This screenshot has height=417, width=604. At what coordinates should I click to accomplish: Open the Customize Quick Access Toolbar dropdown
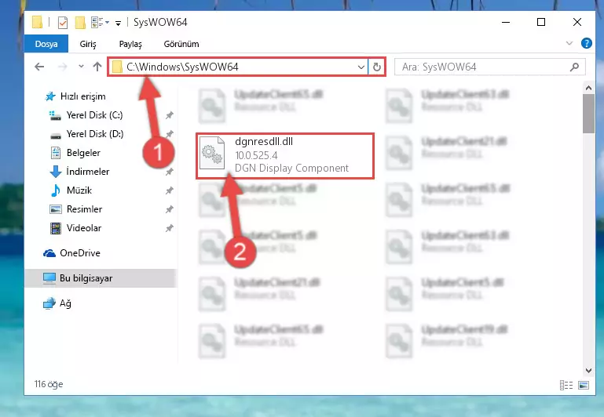click(x=119, y=23)
